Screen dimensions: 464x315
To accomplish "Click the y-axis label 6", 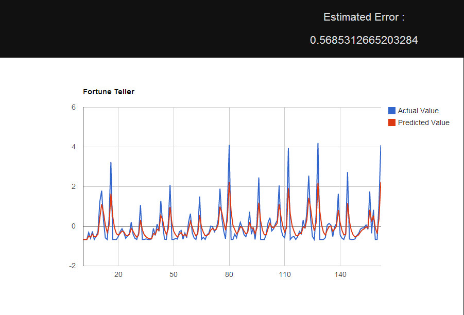I will coord(74,107).
